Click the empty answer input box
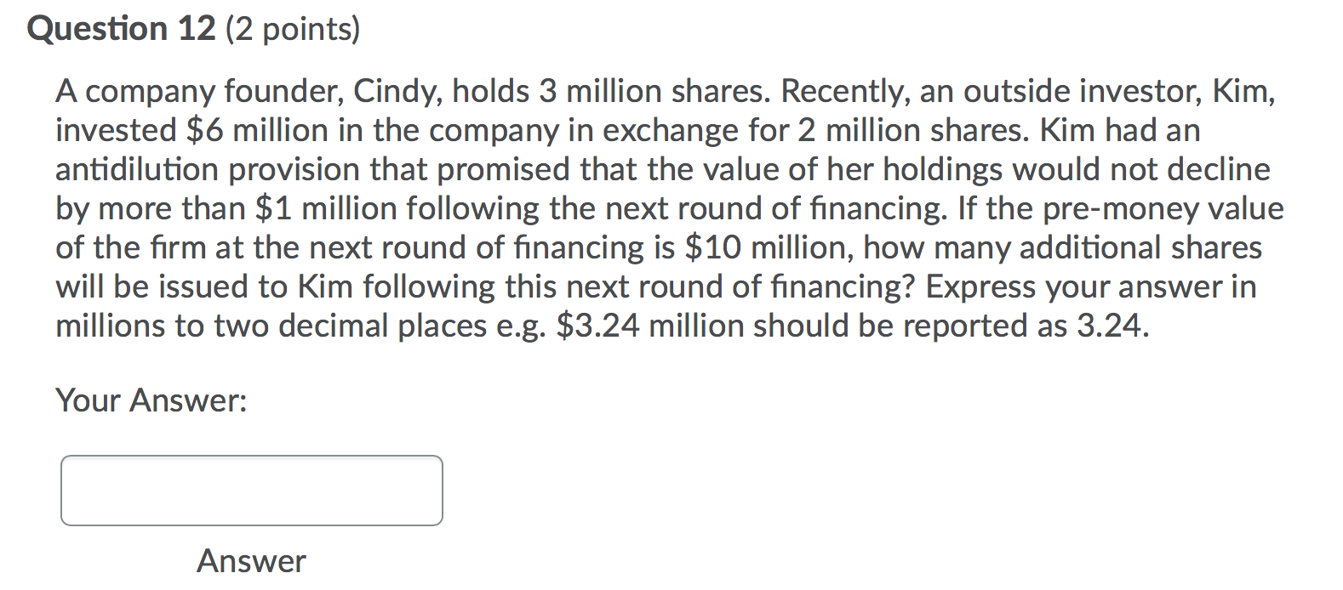The width and height of the screenshot is (1343, 590). (x=252, y=491)
